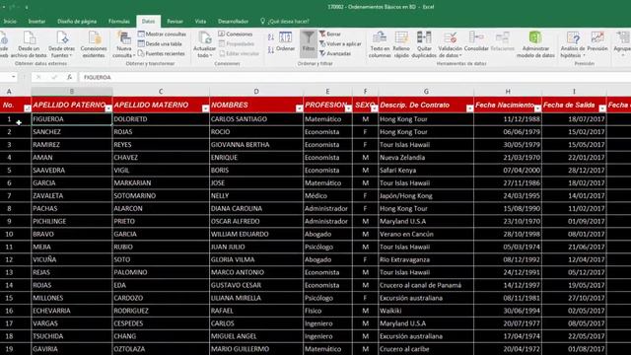Sort ascending with A-Z icon

click(271, 37)
